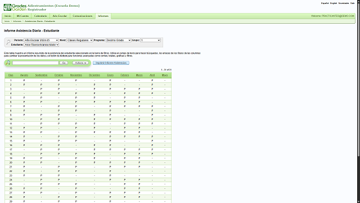Click the day 20 cell in Días column

click(11, 162)
